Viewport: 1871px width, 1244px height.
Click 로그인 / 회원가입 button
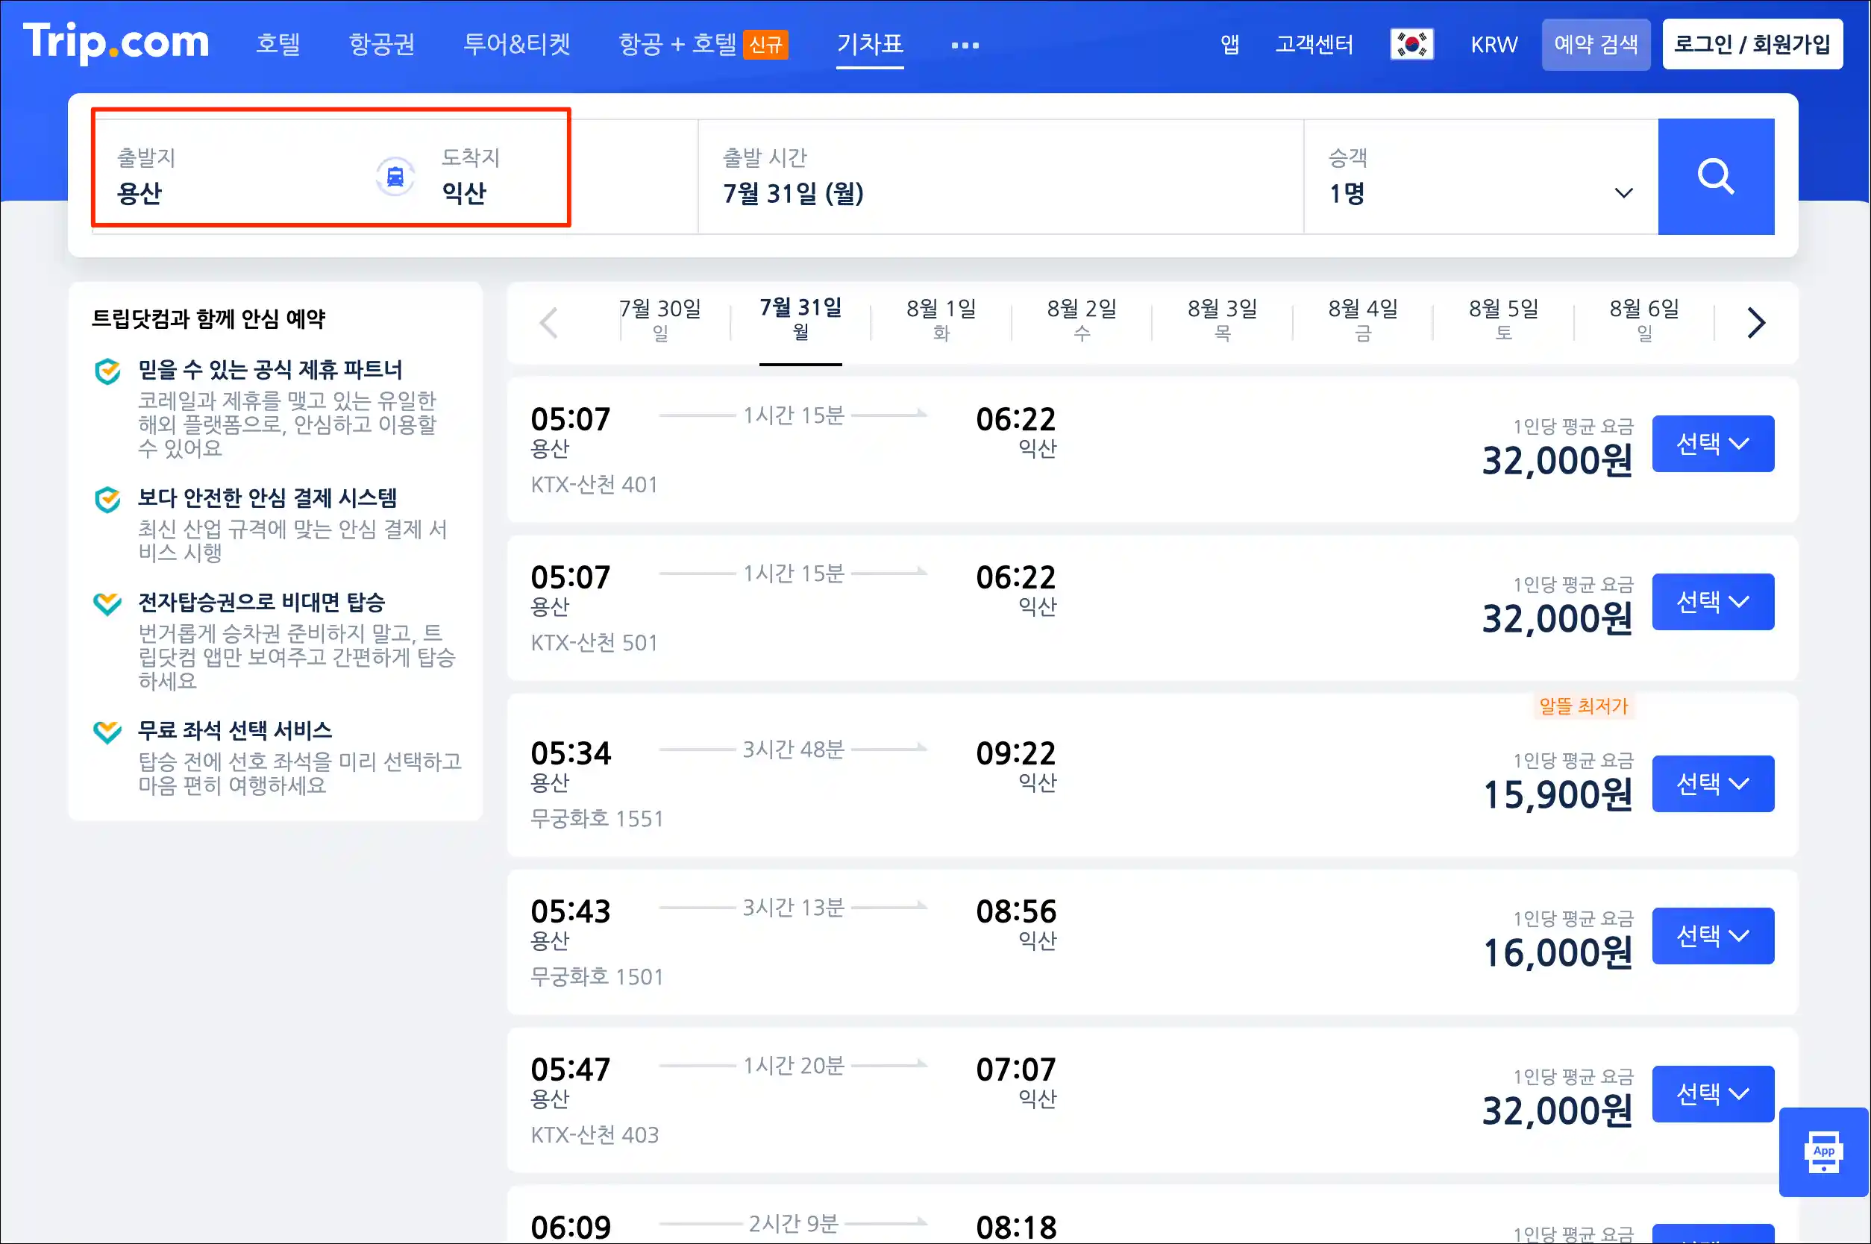(x=1752, y=45)
